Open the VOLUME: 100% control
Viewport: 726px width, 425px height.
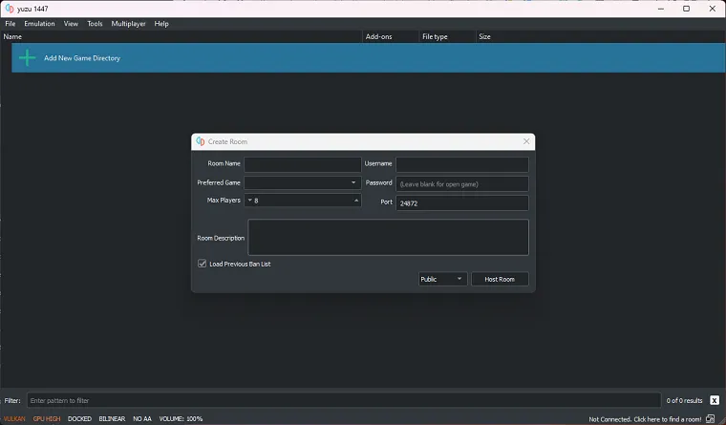click(x=181, y=418)
